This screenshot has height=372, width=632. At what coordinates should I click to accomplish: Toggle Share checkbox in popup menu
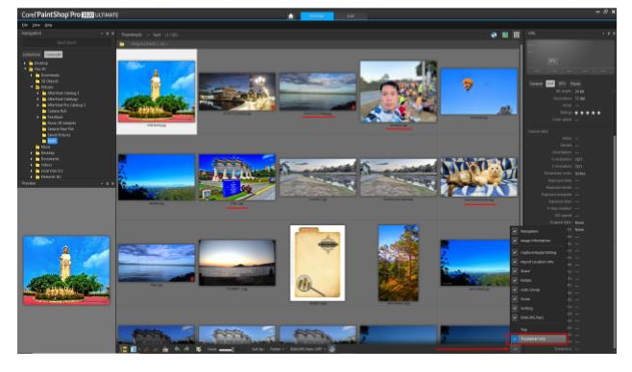click(x=515, y=271)
